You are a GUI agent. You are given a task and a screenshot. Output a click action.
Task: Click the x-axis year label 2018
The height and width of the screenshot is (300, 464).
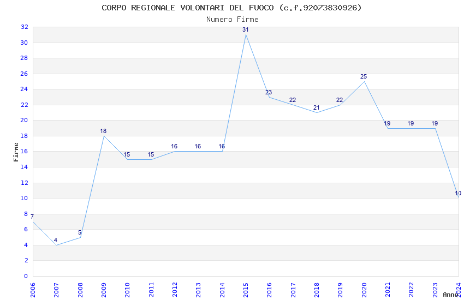point(317,290)
